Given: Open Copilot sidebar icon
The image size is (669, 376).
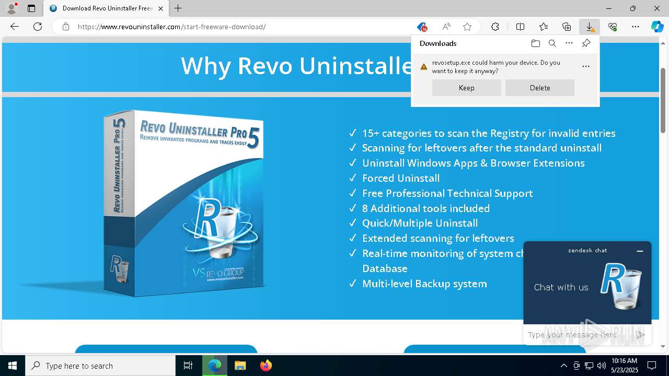Looking at the screenshot, I should pos(657,27).
